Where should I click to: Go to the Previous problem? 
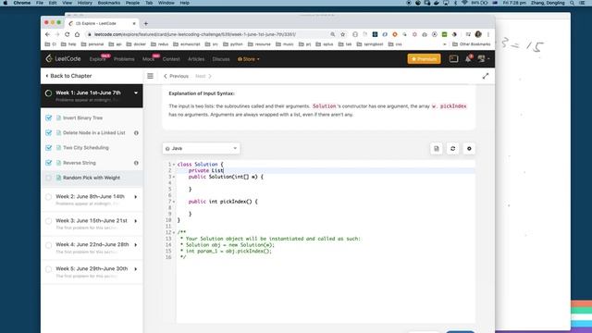point(176,76)
